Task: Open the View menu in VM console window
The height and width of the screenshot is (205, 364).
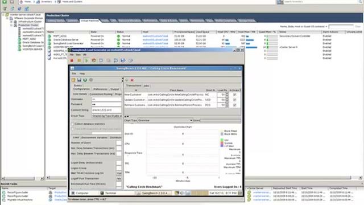Action: [78, 55]
